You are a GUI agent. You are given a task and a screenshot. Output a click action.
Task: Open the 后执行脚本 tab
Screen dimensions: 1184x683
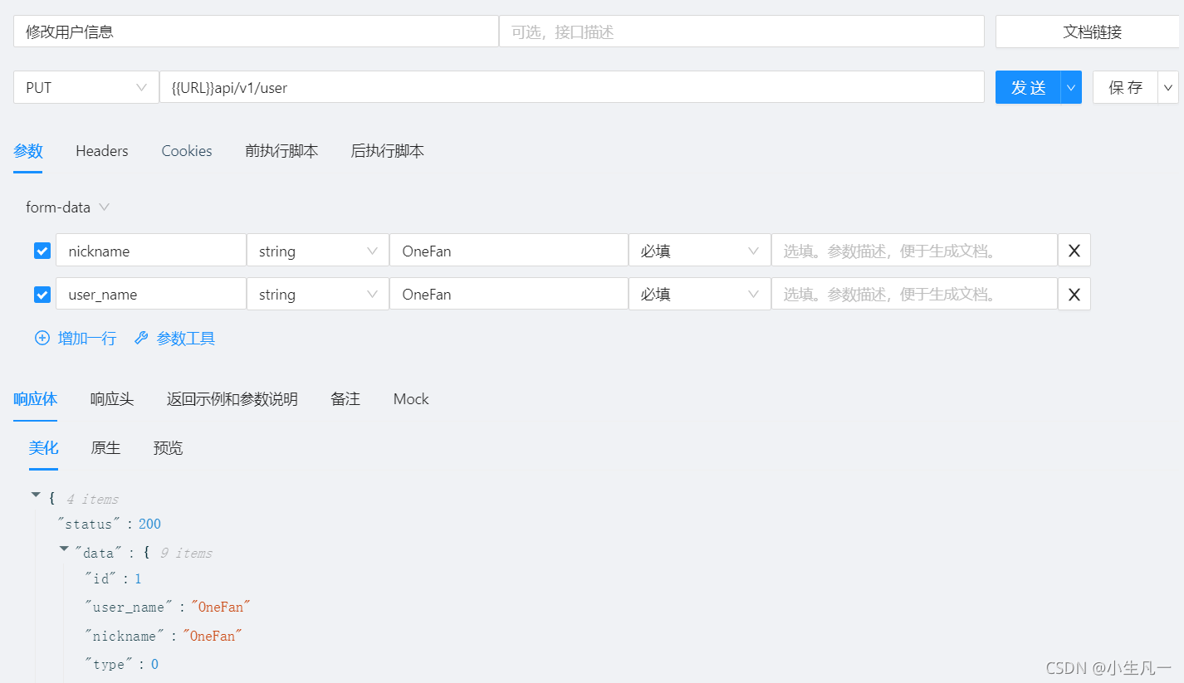tap(388, 151)
